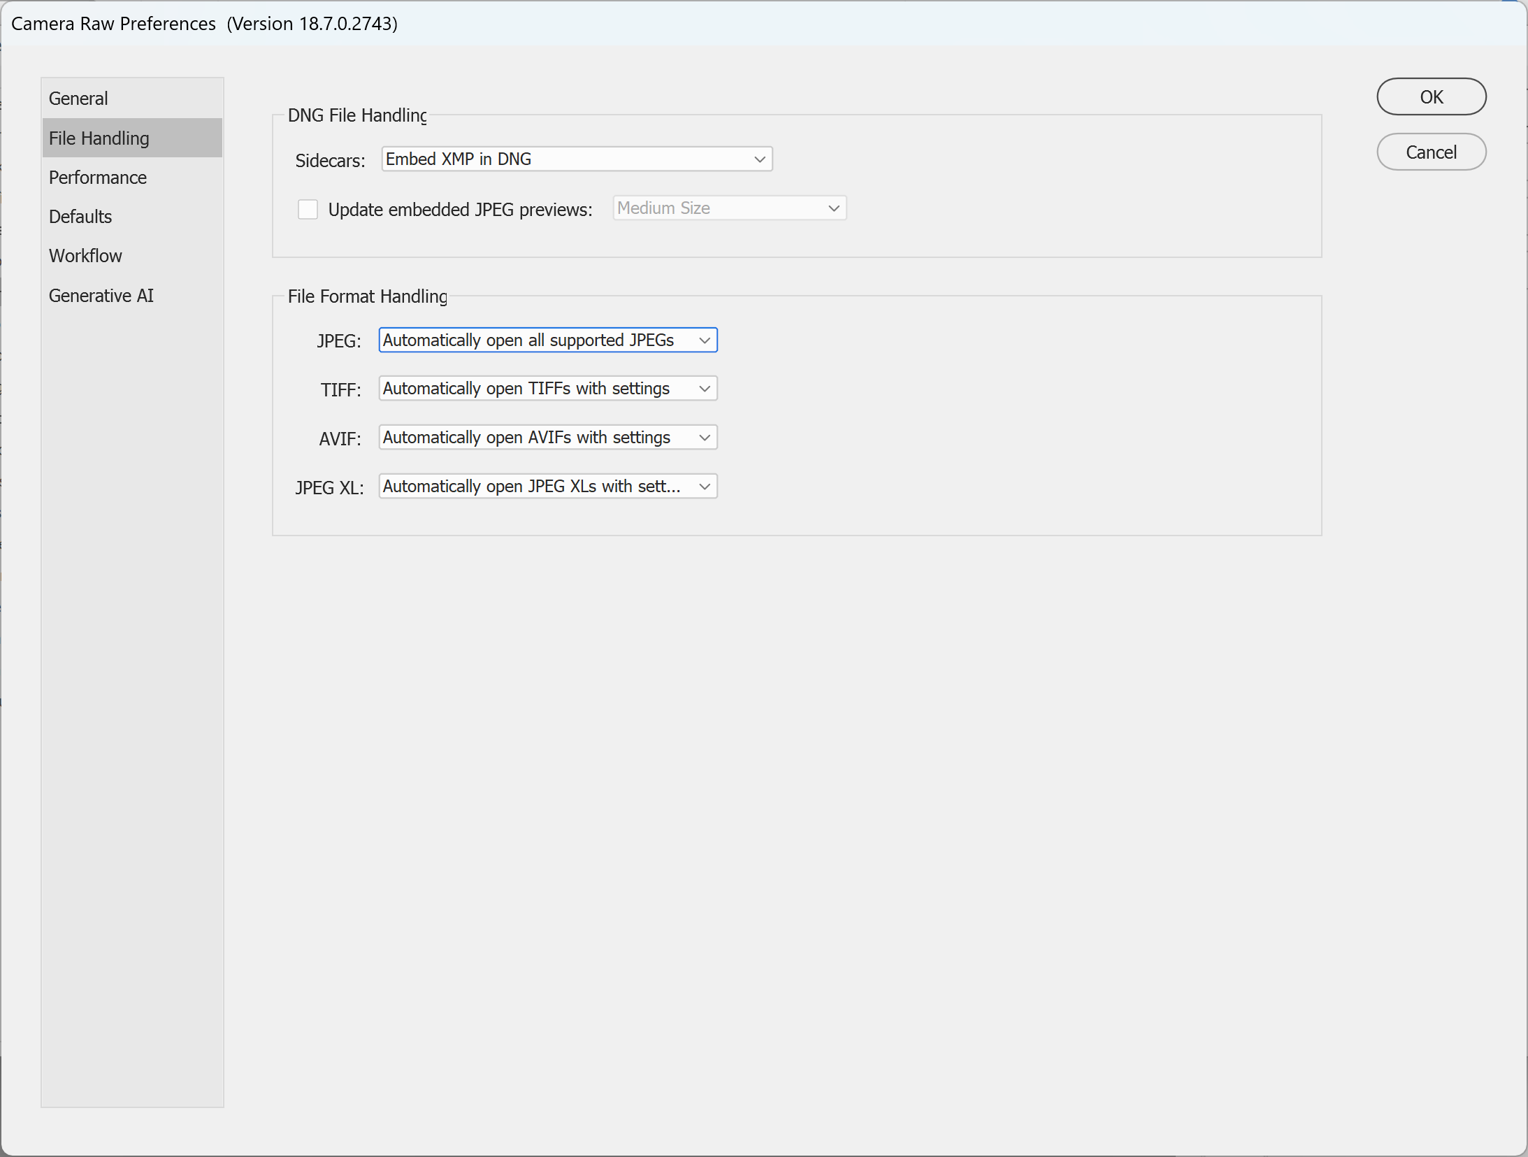Open the Generative AI section
The width and height of the screenshot is (1528, 1157).
[132, 296]
